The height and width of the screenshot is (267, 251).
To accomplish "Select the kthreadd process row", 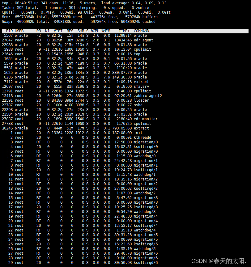I will 93,137.
